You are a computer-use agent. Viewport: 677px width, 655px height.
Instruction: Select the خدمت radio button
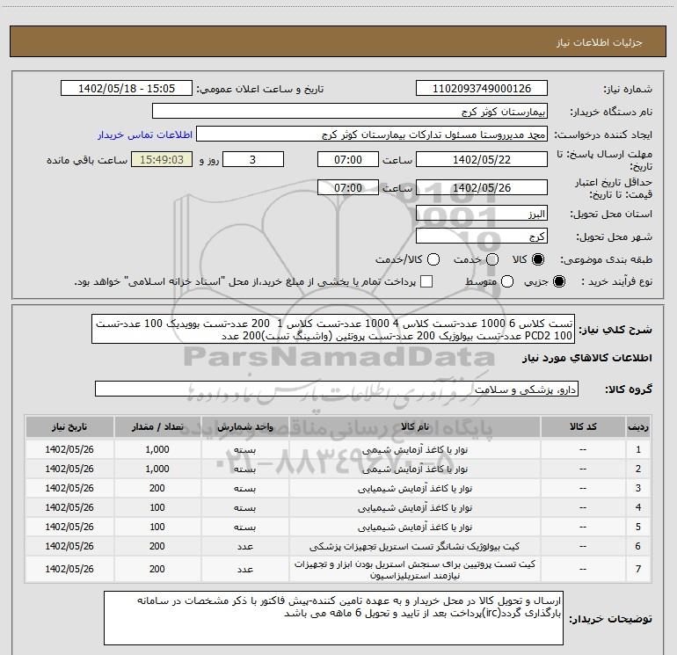(x=492, y=259)
